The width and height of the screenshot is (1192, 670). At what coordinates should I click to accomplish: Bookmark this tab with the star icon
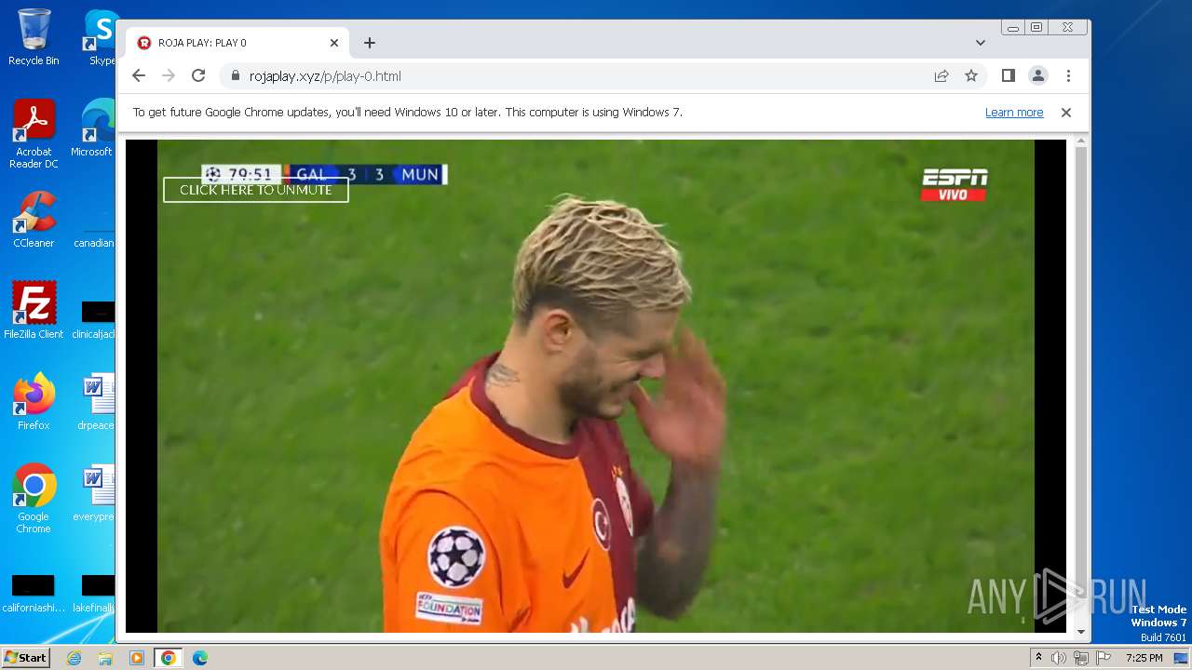coord(971,76)
